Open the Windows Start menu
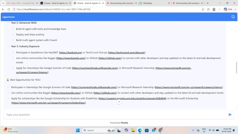This screenshot has width=238, height=134. (x=78, y=130)
